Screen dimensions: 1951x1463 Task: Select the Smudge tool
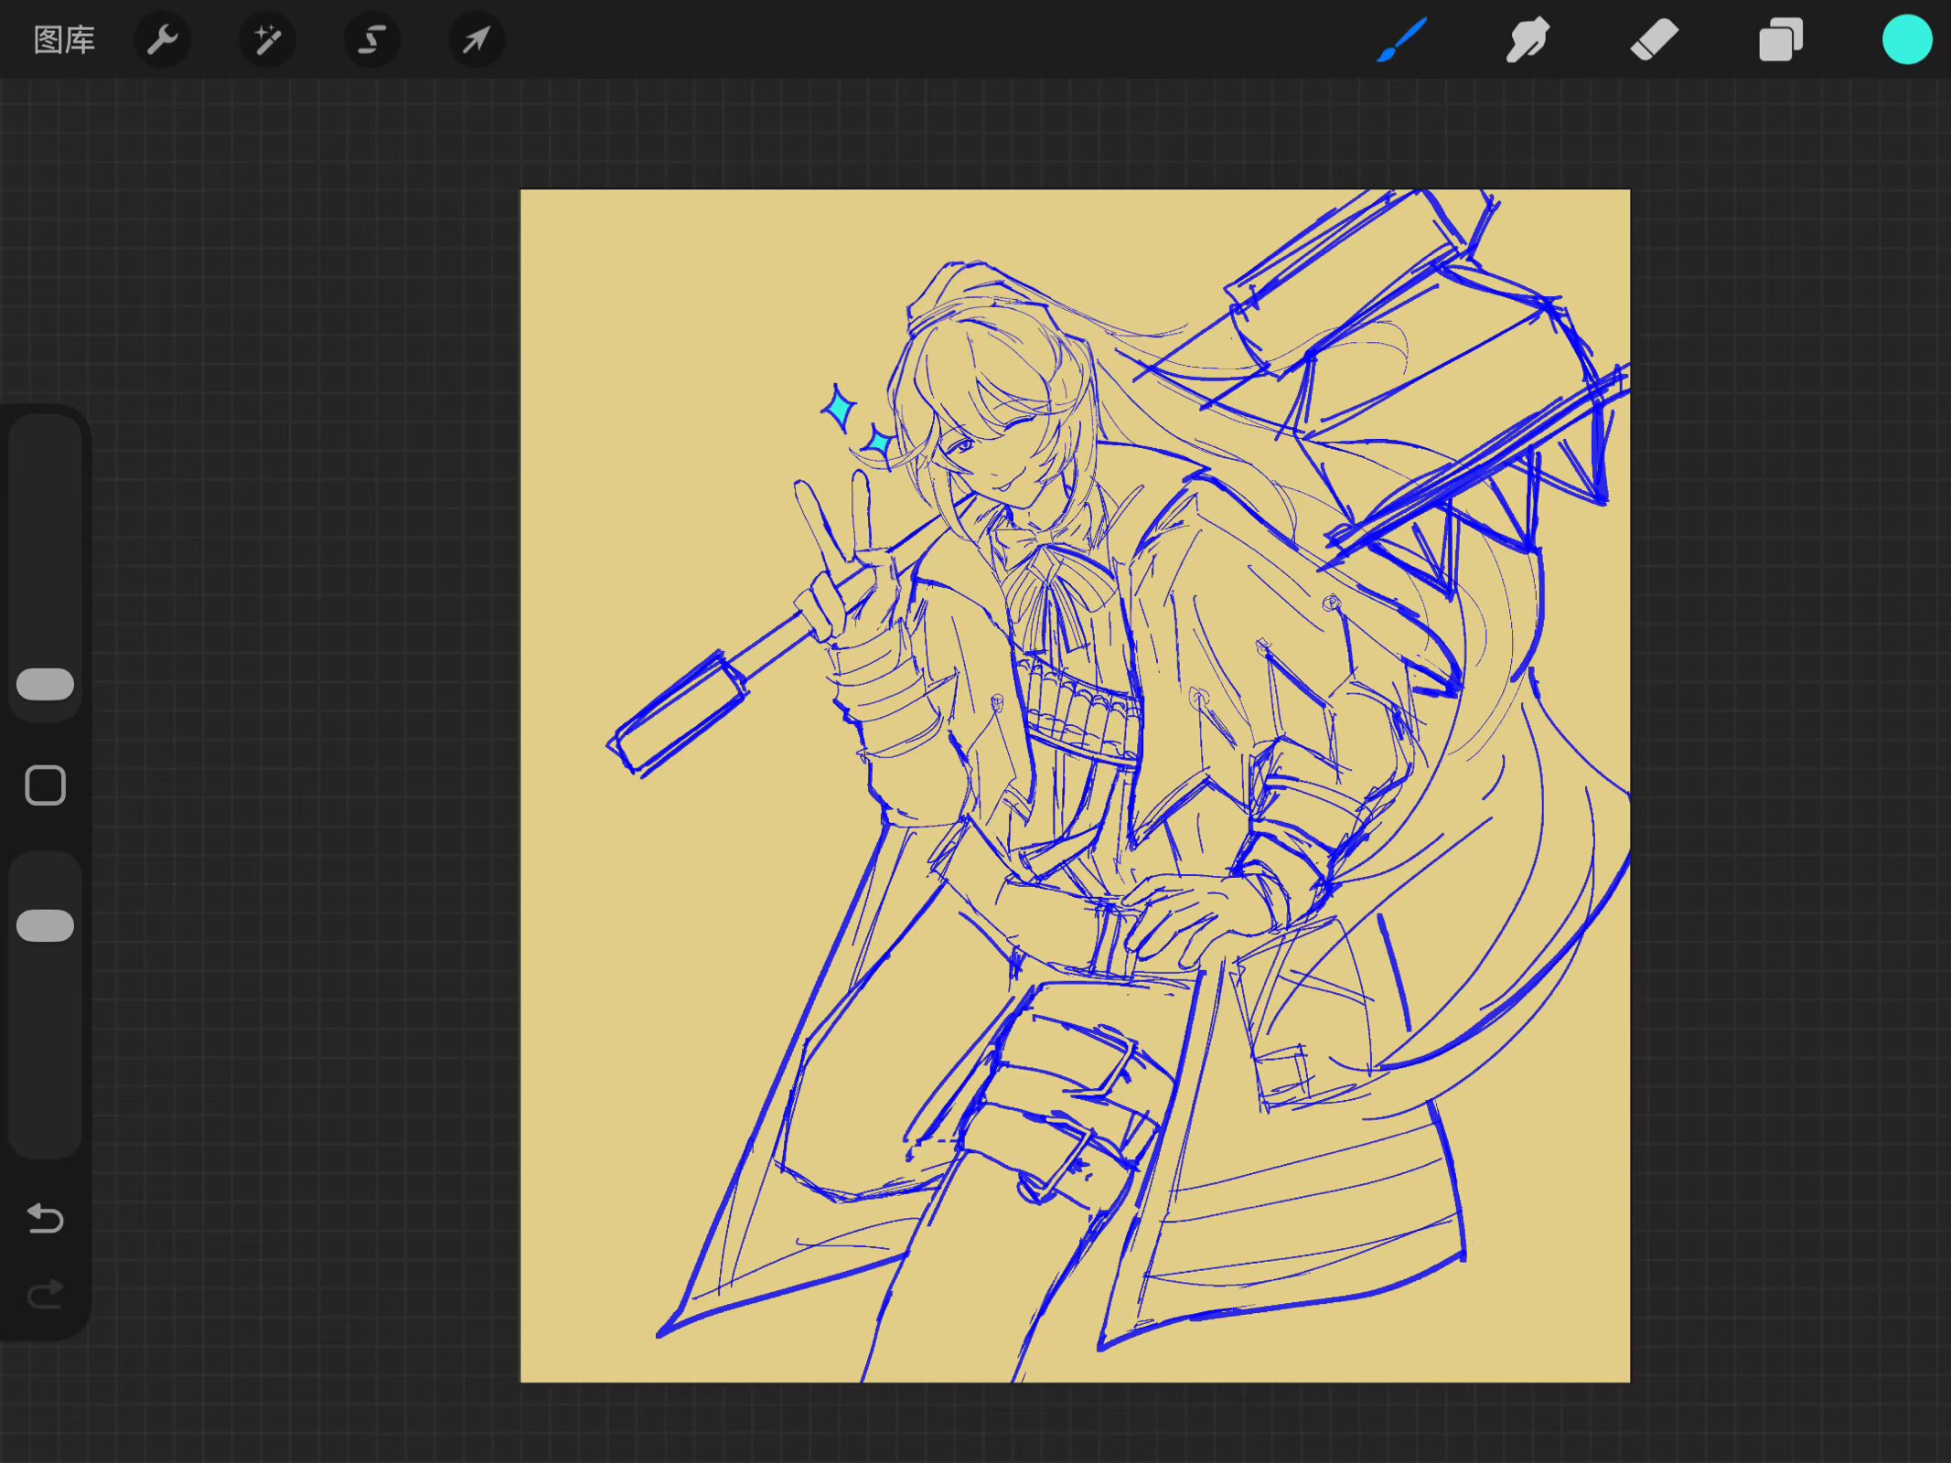[1528, 40]
